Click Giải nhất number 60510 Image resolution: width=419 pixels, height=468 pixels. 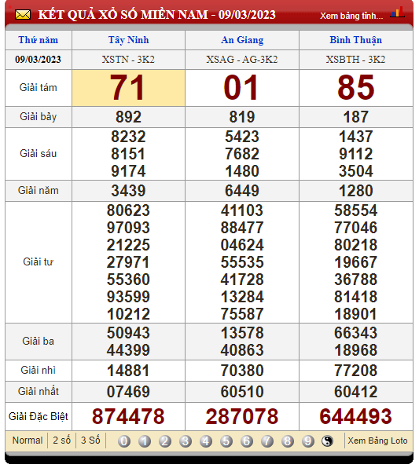click(242, 392)
